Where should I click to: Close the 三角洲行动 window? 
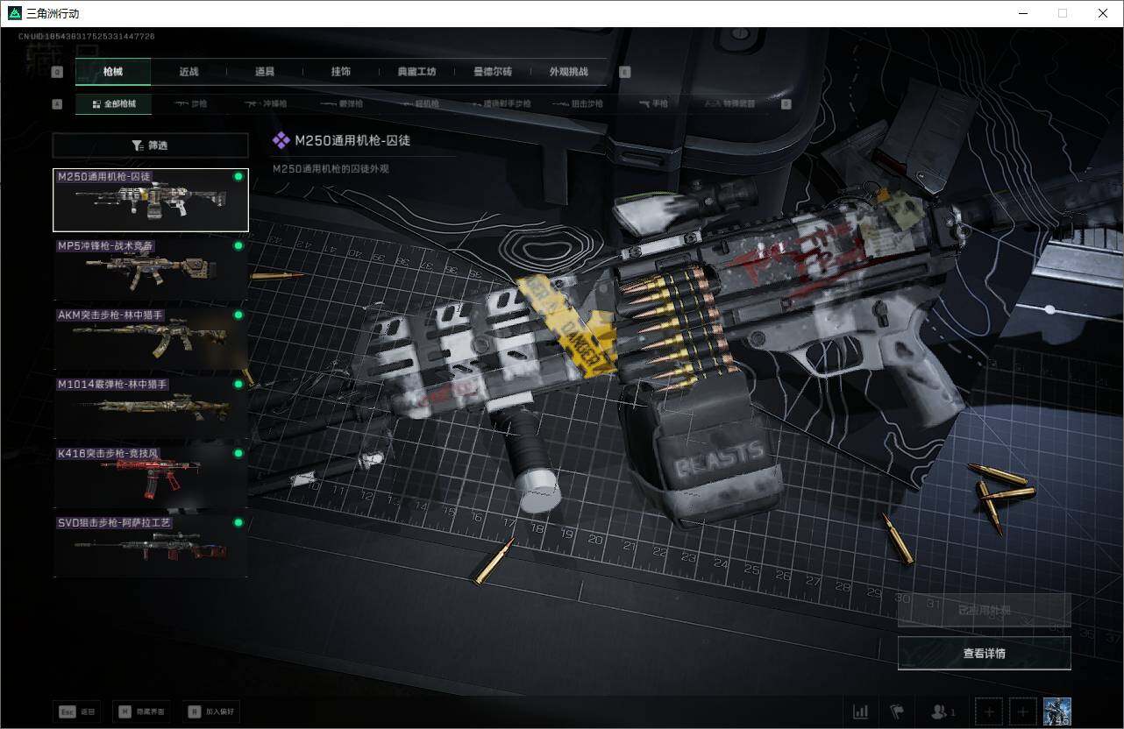(x=1103, y=13)
